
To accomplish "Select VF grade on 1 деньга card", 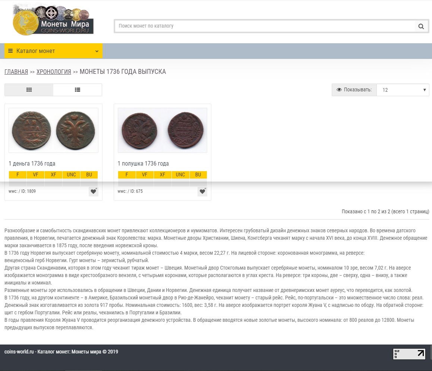I will click(35, 175).
